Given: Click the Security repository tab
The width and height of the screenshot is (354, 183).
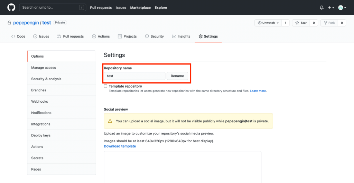Looking at the screenshot, I should 155,36.
